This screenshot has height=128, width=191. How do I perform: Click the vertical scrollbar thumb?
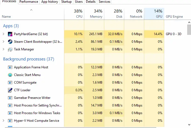pyautogui.click(x=189, y=29)
